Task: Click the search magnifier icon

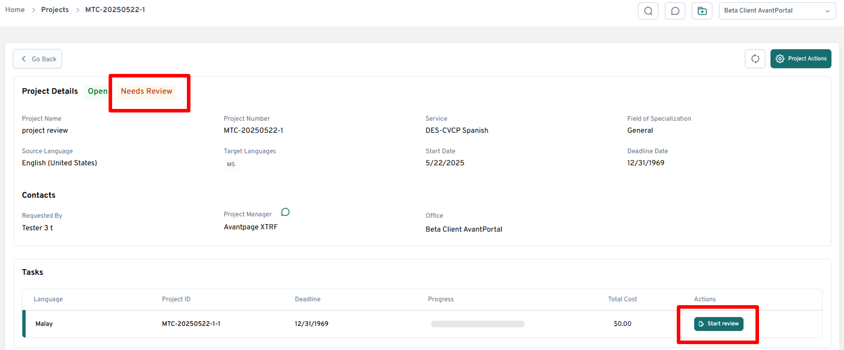Action: pyautogui.click(x=648, y=11)
